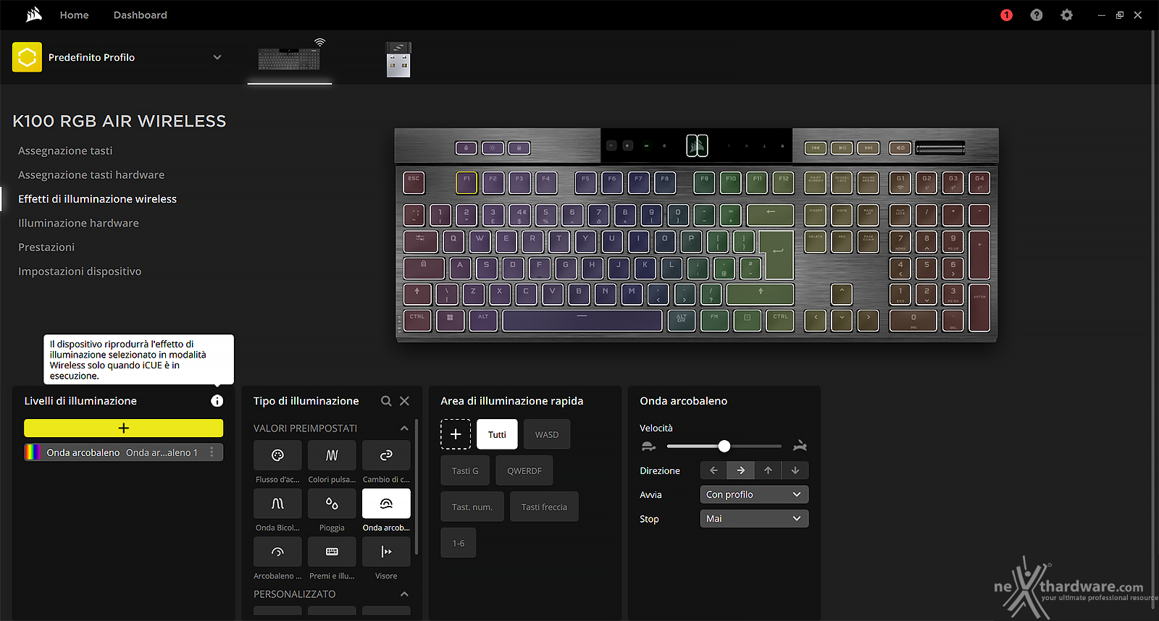Click the Corsair sails logo icon
The height and width of the screenshot is (621, 1159).
click(33, 14)
